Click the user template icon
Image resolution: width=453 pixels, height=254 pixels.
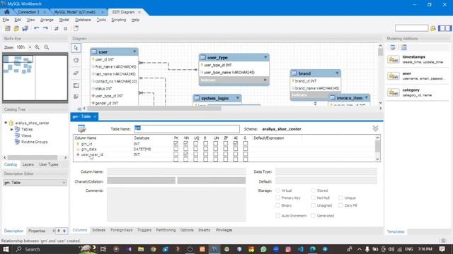point(394,76)
